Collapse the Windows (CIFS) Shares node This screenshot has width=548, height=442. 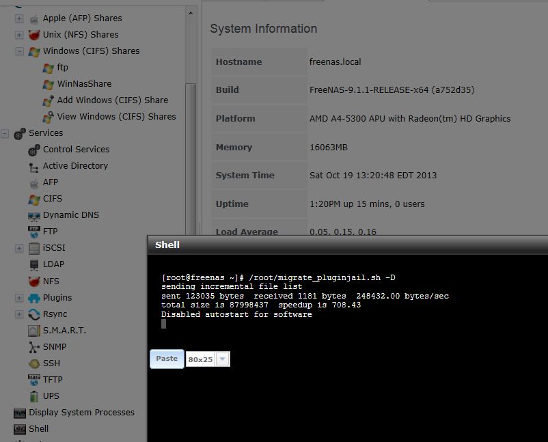click(19, 51)
